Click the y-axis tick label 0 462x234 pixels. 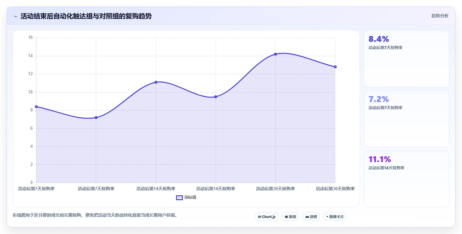tap(31, 183)
